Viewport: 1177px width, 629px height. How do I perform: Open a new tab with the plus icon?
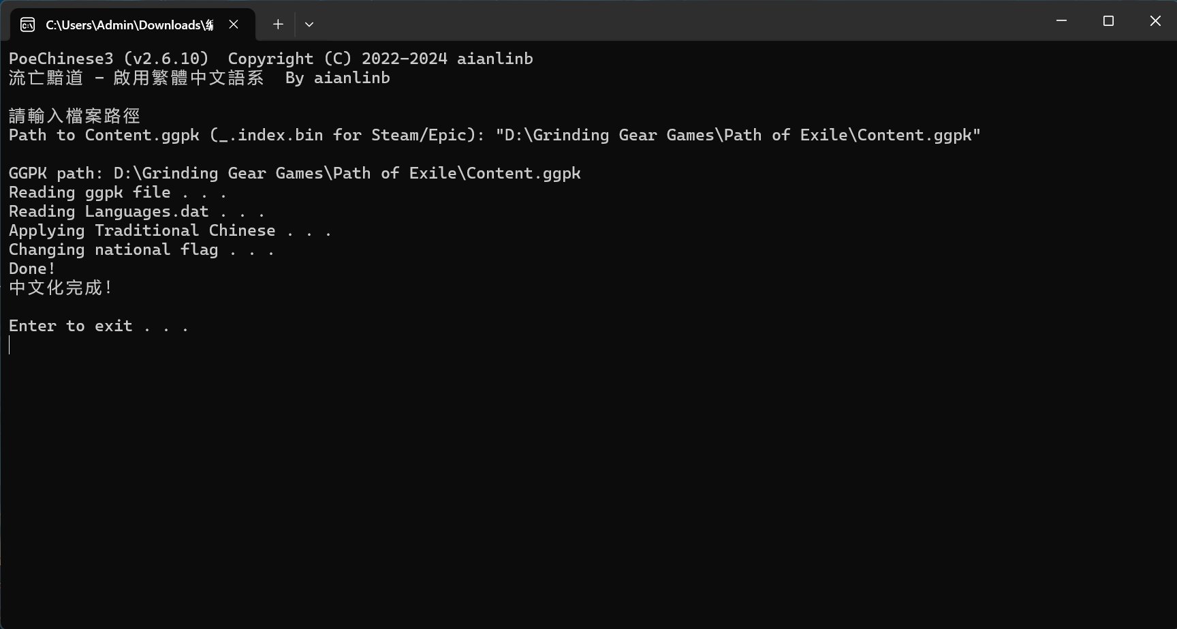pyautogui.click(x=278, y=25)
